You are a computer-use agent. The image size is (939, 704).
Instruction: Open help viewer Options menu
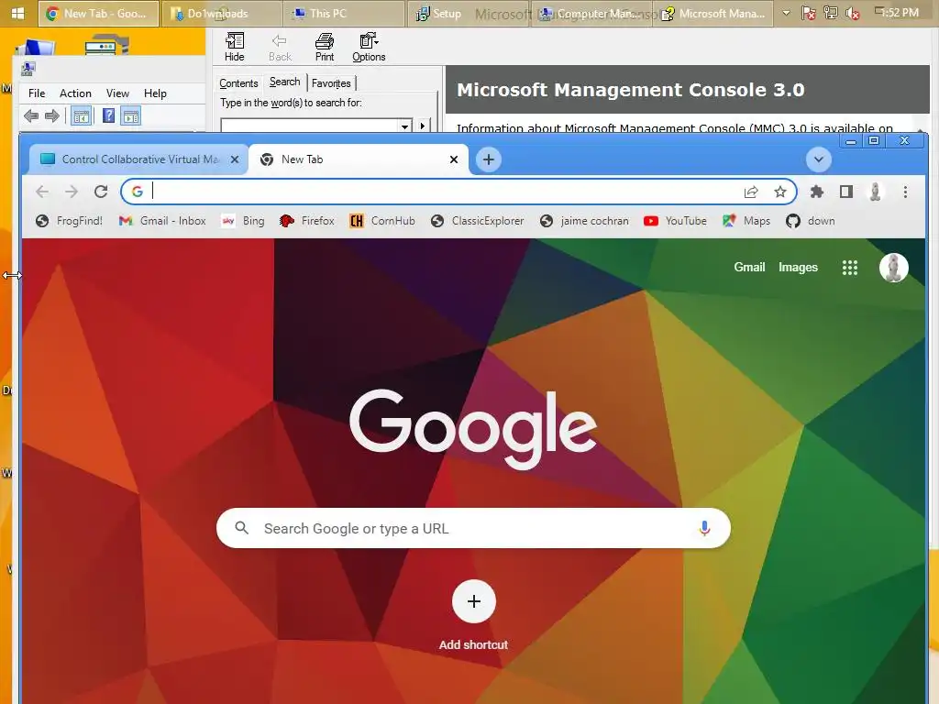tap(369, 48)
